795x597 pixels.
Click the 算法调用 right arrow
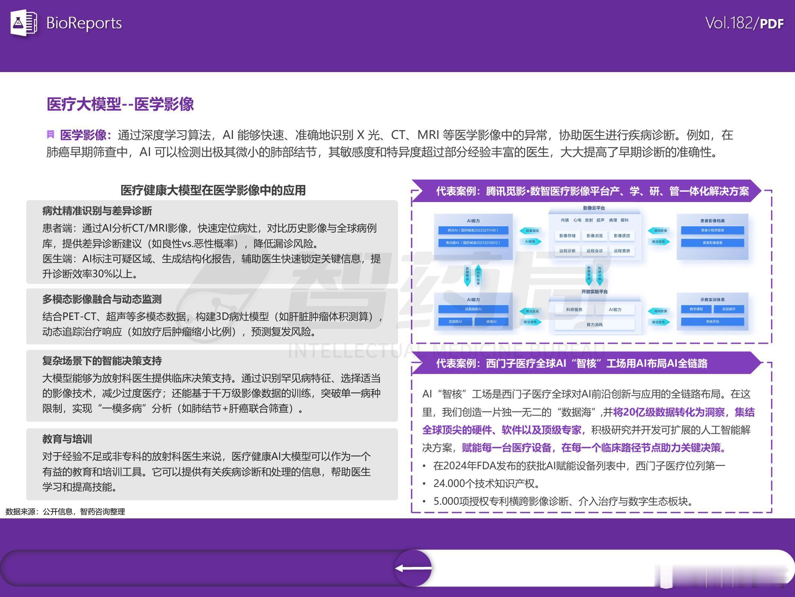(530, 322)
